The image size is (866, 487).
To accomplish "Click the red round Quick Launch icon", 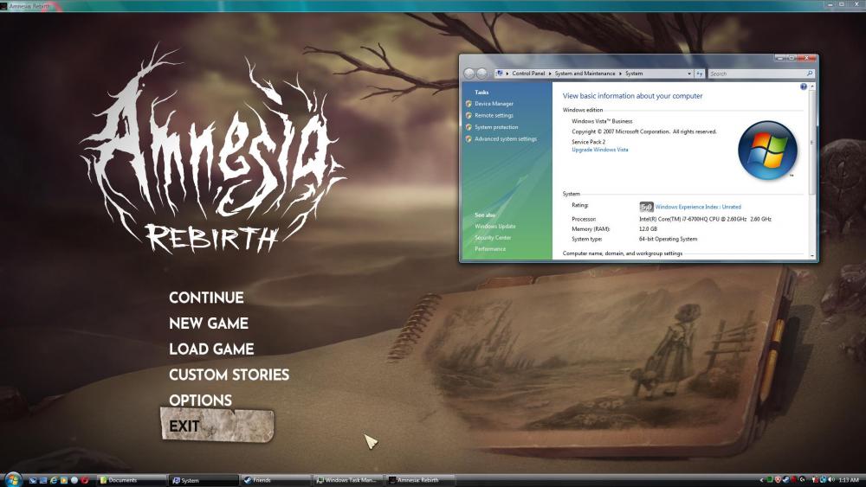I will point(85,480).
